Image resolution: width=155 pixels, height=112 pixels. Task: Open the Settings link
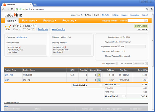coord(115,15)
